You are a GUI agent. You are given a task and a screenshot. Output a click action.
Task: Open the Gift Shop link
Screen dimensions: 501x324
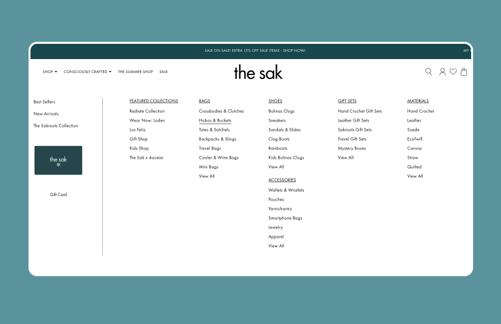pyautogui.click(x=138, y=139)
